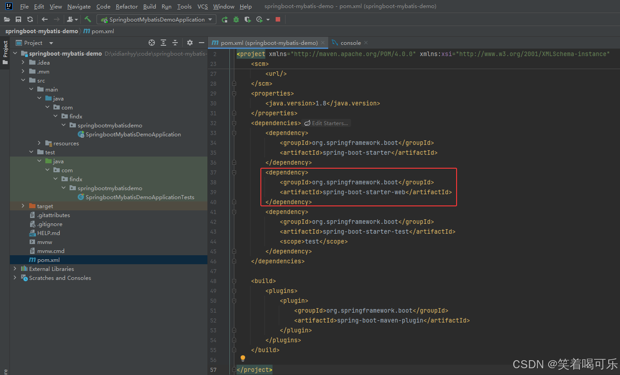Click Expand All in Project panel
The image size is (620, 375).
[x=163, y=43]
